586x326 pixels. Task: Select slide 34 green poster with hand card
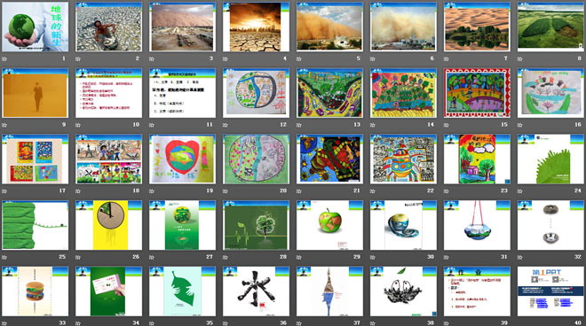pyautogui.click(x=108, y=291)
